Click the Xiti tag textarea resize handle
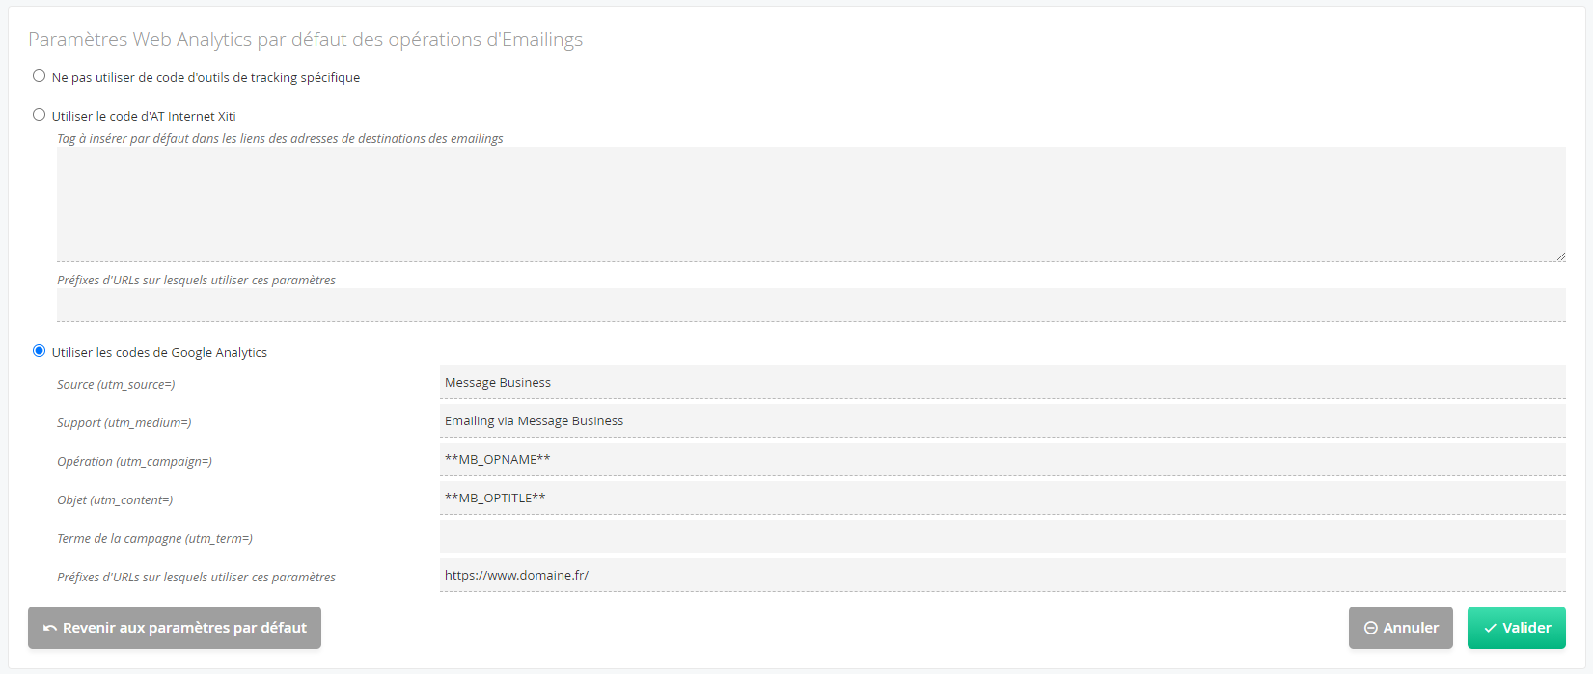 click(x=1560, y=256)
